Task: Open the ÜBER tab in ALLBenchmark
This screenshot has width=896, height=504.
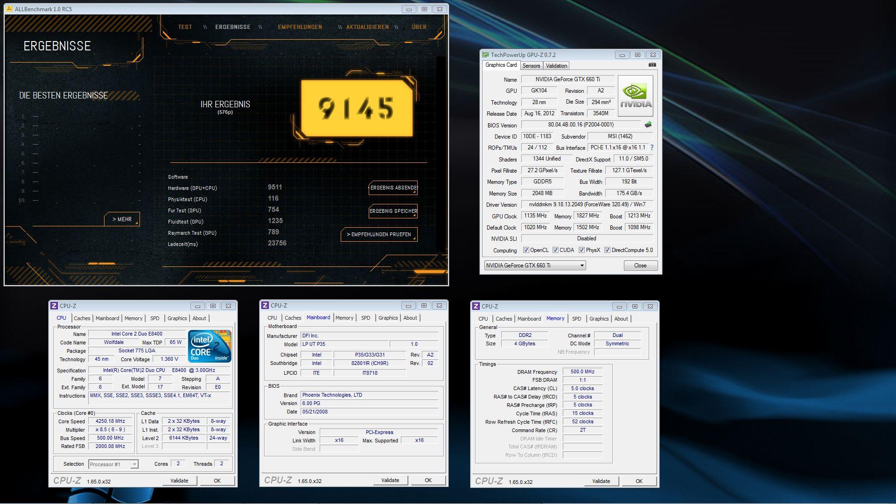Action: [x=419, y=27]
